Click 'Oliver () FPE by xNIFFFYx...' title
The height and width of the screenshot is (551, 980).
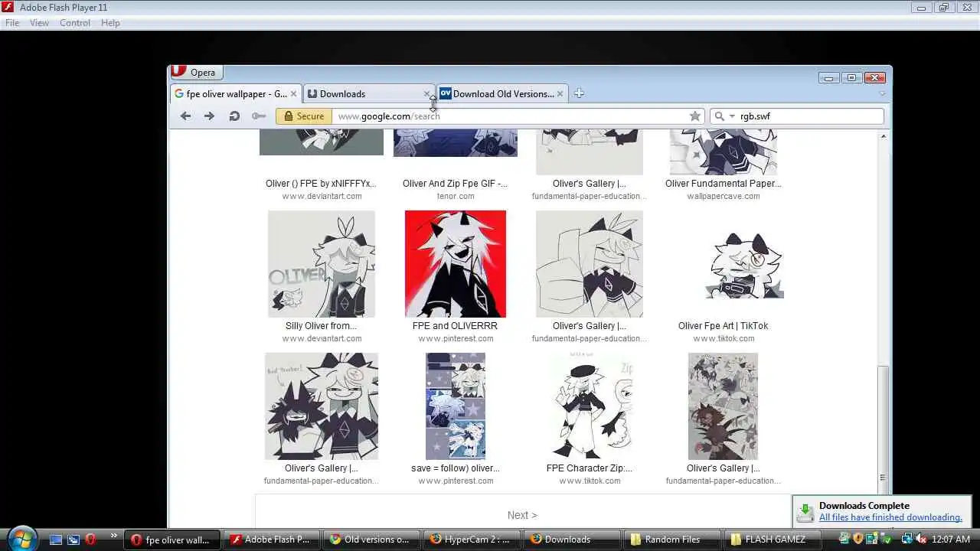coord(322,184)
